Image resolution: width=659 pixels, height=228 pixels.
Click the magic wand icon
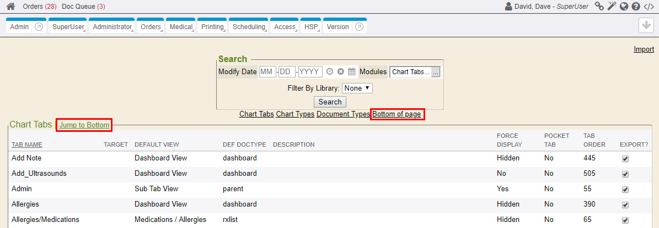pyautogui.click(x=612, y=7)
